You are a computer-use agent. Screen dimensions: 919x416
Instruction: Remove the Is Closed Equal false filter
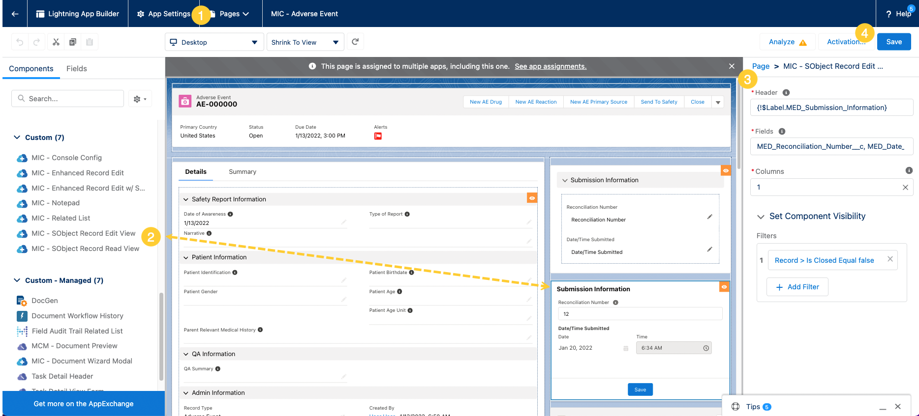890,259
